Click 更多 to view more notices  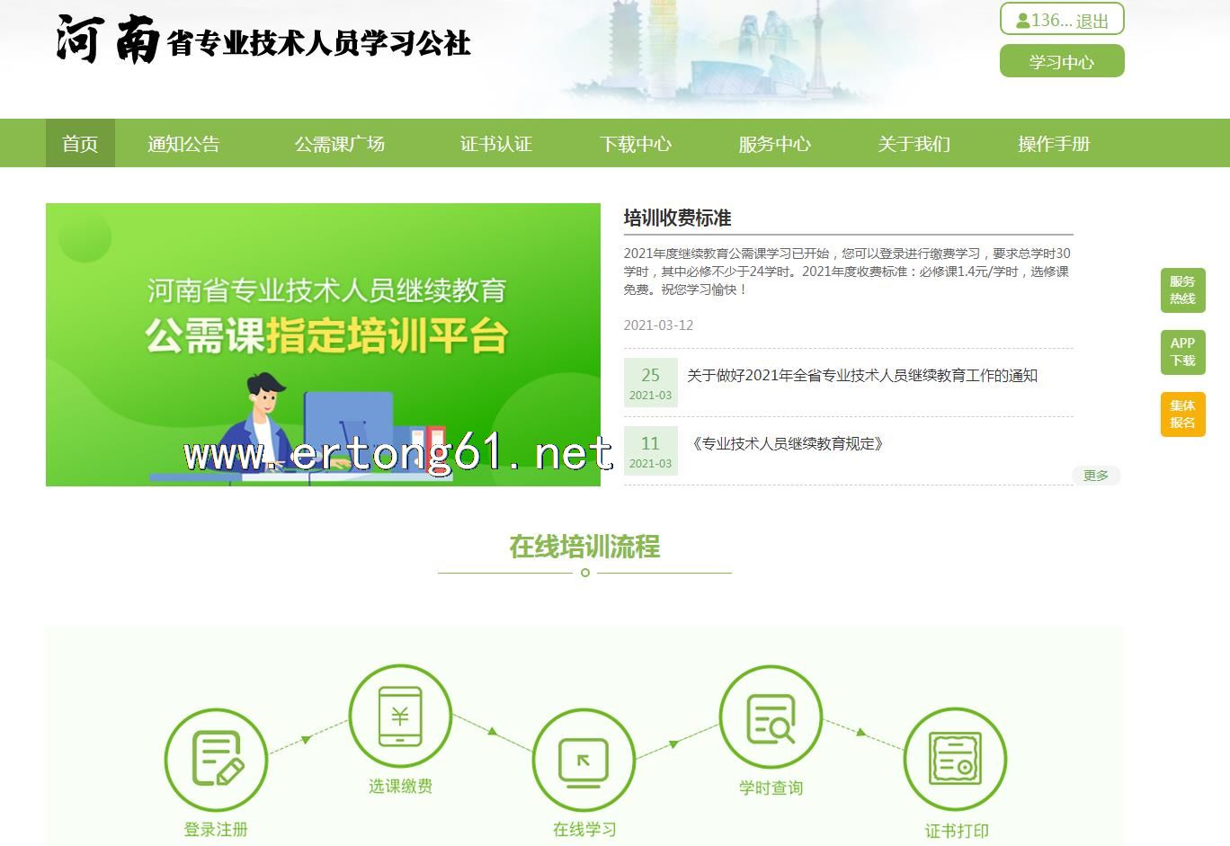pos(1096,476)
